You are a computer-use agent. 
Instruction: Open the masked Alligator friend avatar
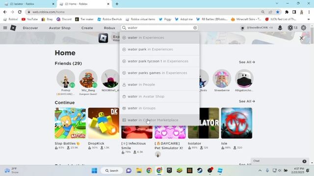coord(244,79)
